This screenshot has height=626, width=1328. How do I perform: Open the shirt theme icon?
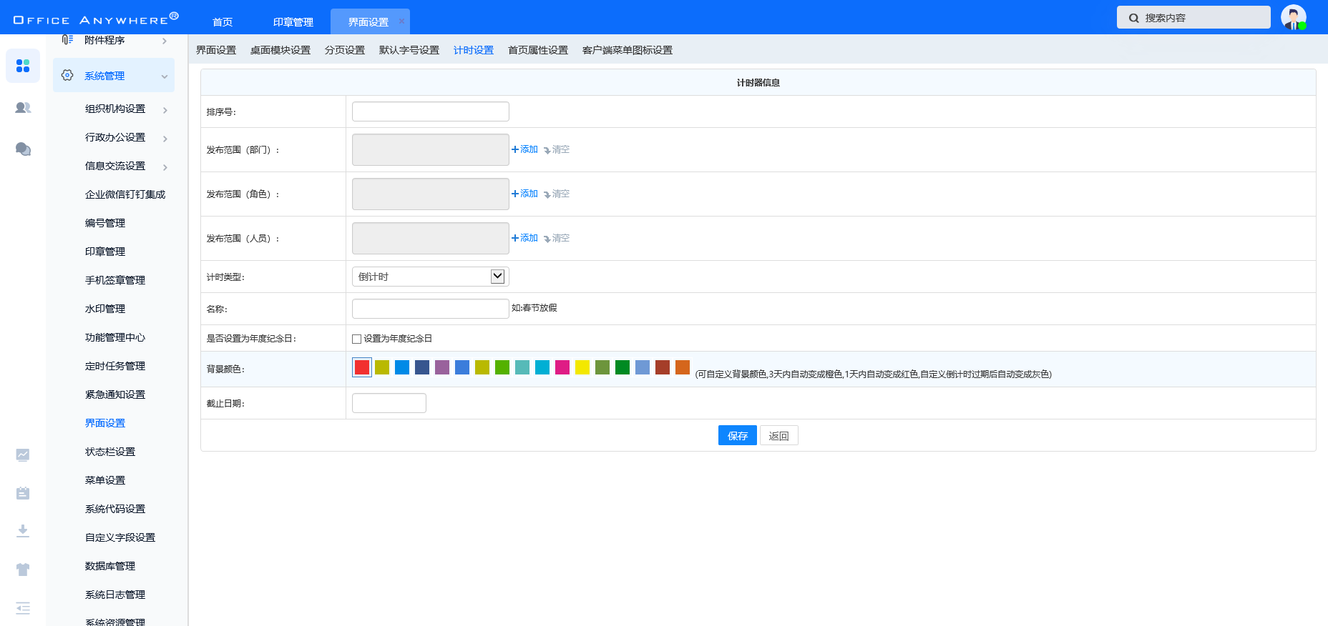click(23, 570)
